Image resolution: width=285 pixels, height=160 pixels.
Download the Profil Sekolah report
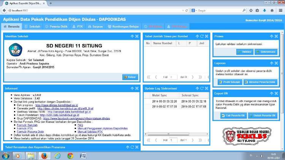tap(230, 82)
